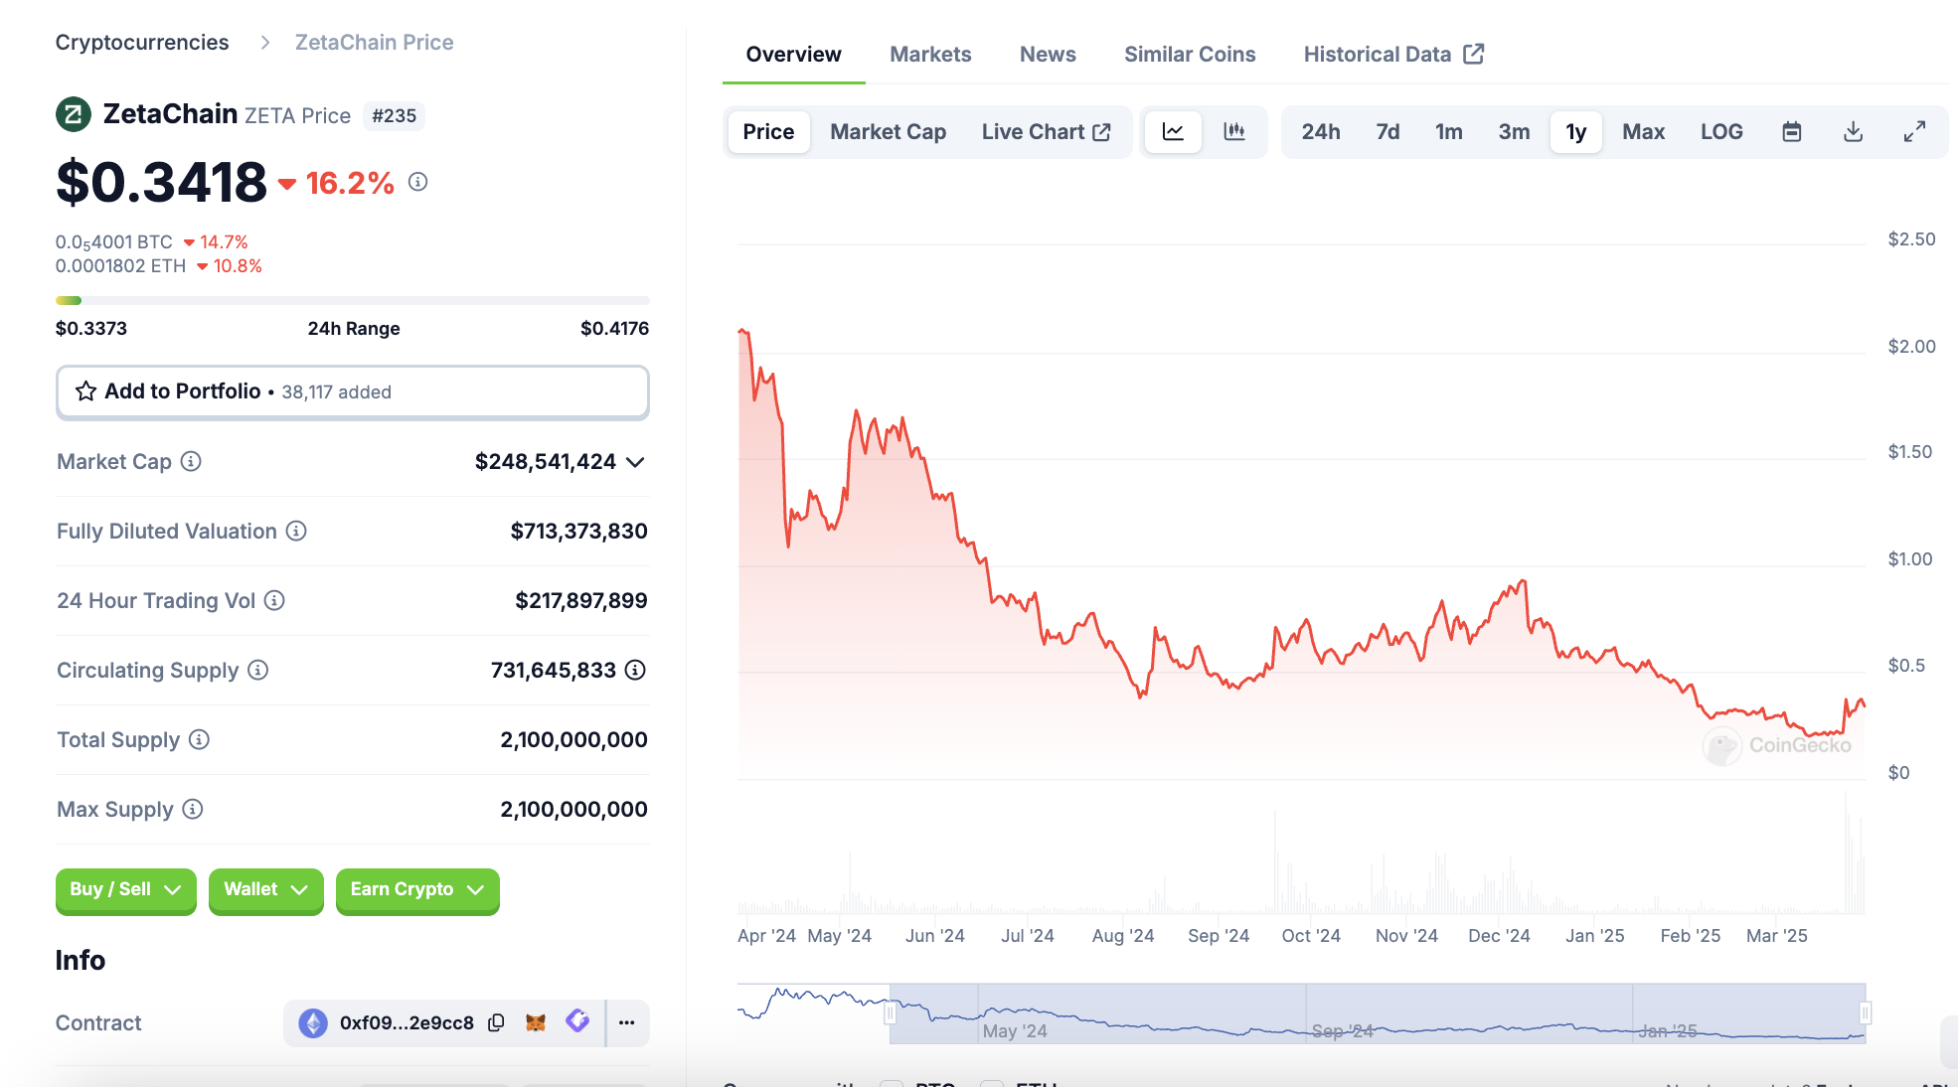
Task: Select the line chart view icon
Action: (x=1173, y=132)
